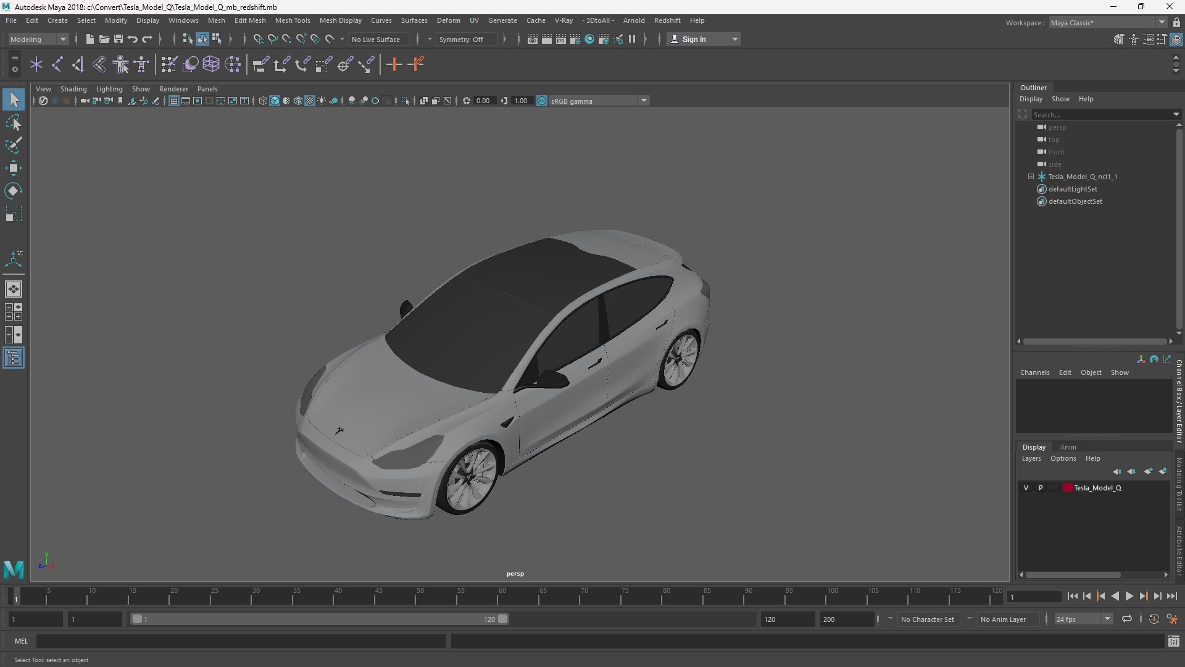Screen dimensions: 1185x667
Task: Toggle layer visibility V for Tesla_Model_Q
Action: pos(1026,488)
